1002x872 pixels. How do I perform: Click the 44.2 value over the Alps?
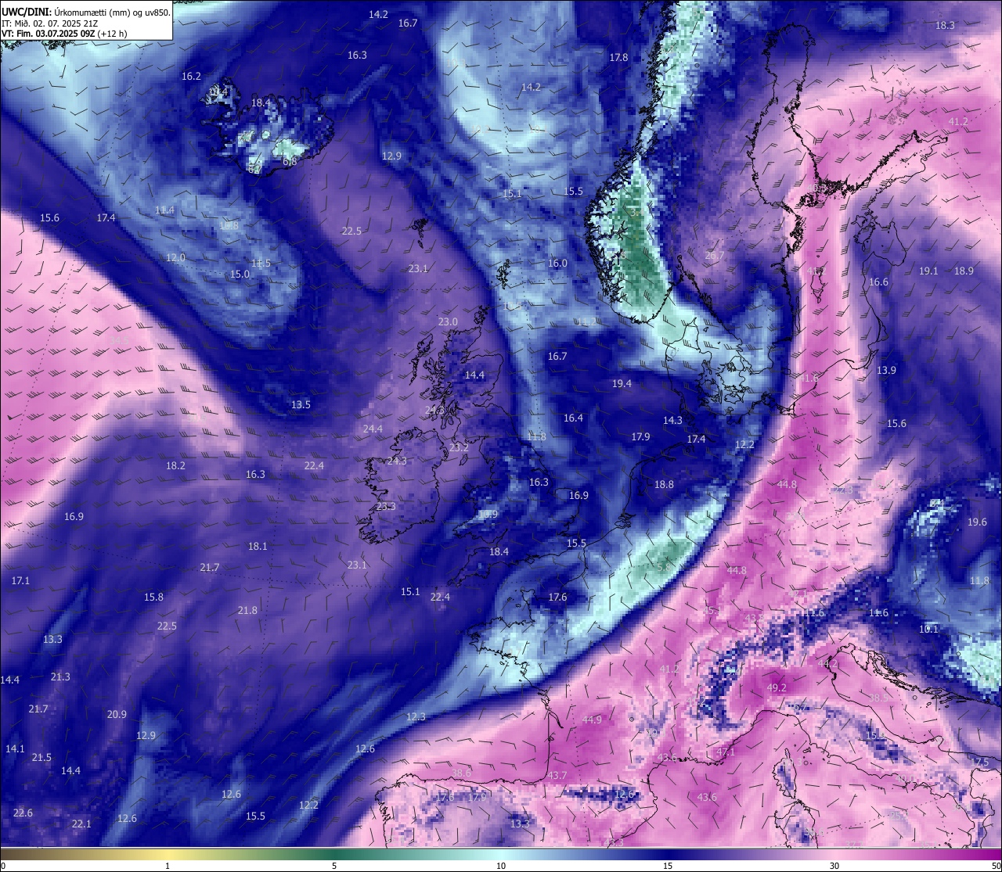tap(827, 664)
